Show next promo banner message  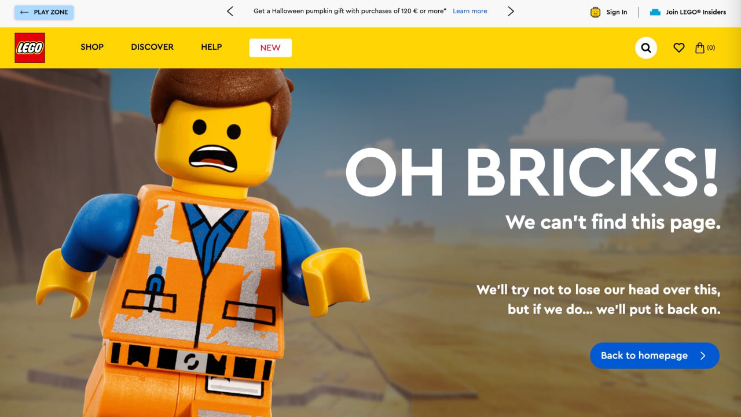click(x=511, y=12)
